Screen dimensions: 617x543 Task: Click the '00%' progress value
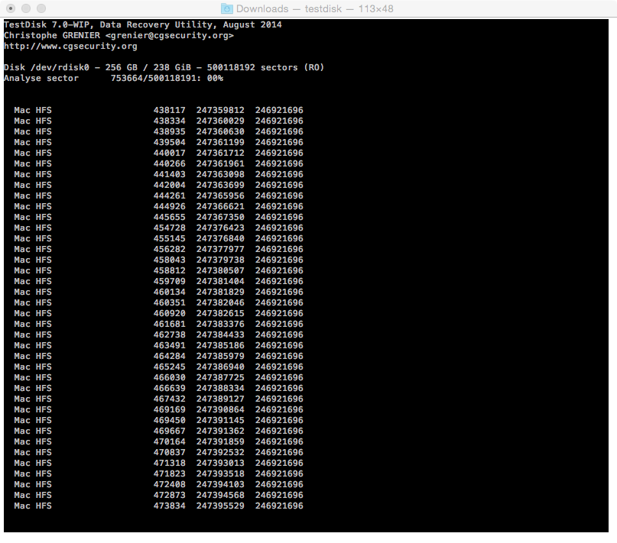[216, 78]
